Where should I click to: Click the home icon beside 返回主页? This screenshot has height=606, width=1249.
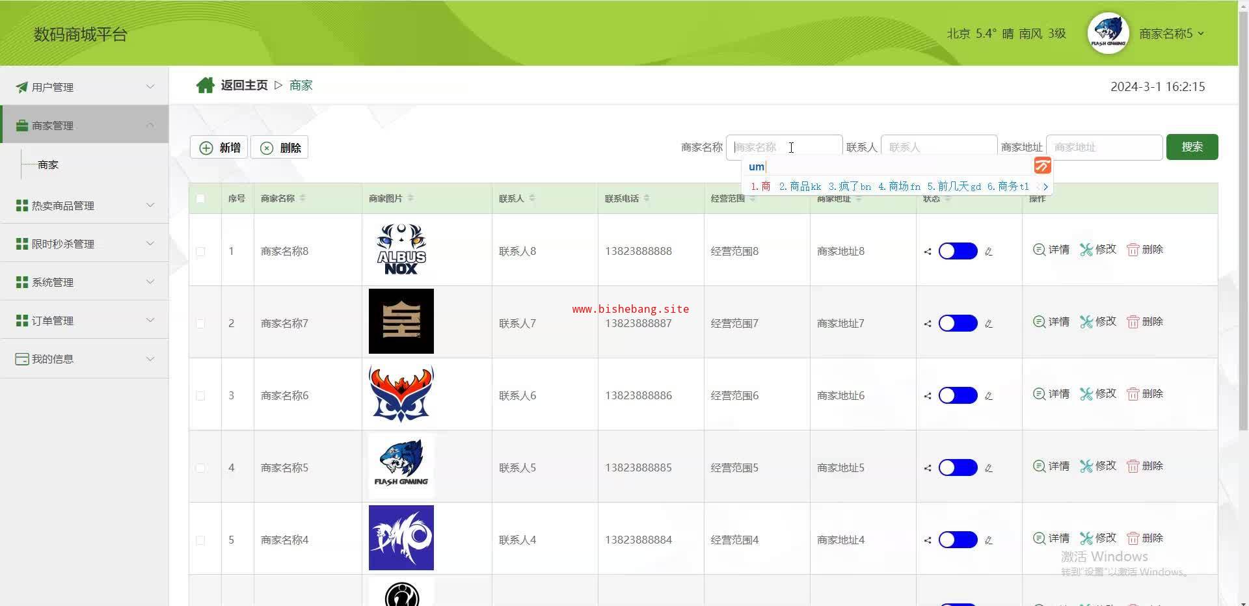(205, 85)
